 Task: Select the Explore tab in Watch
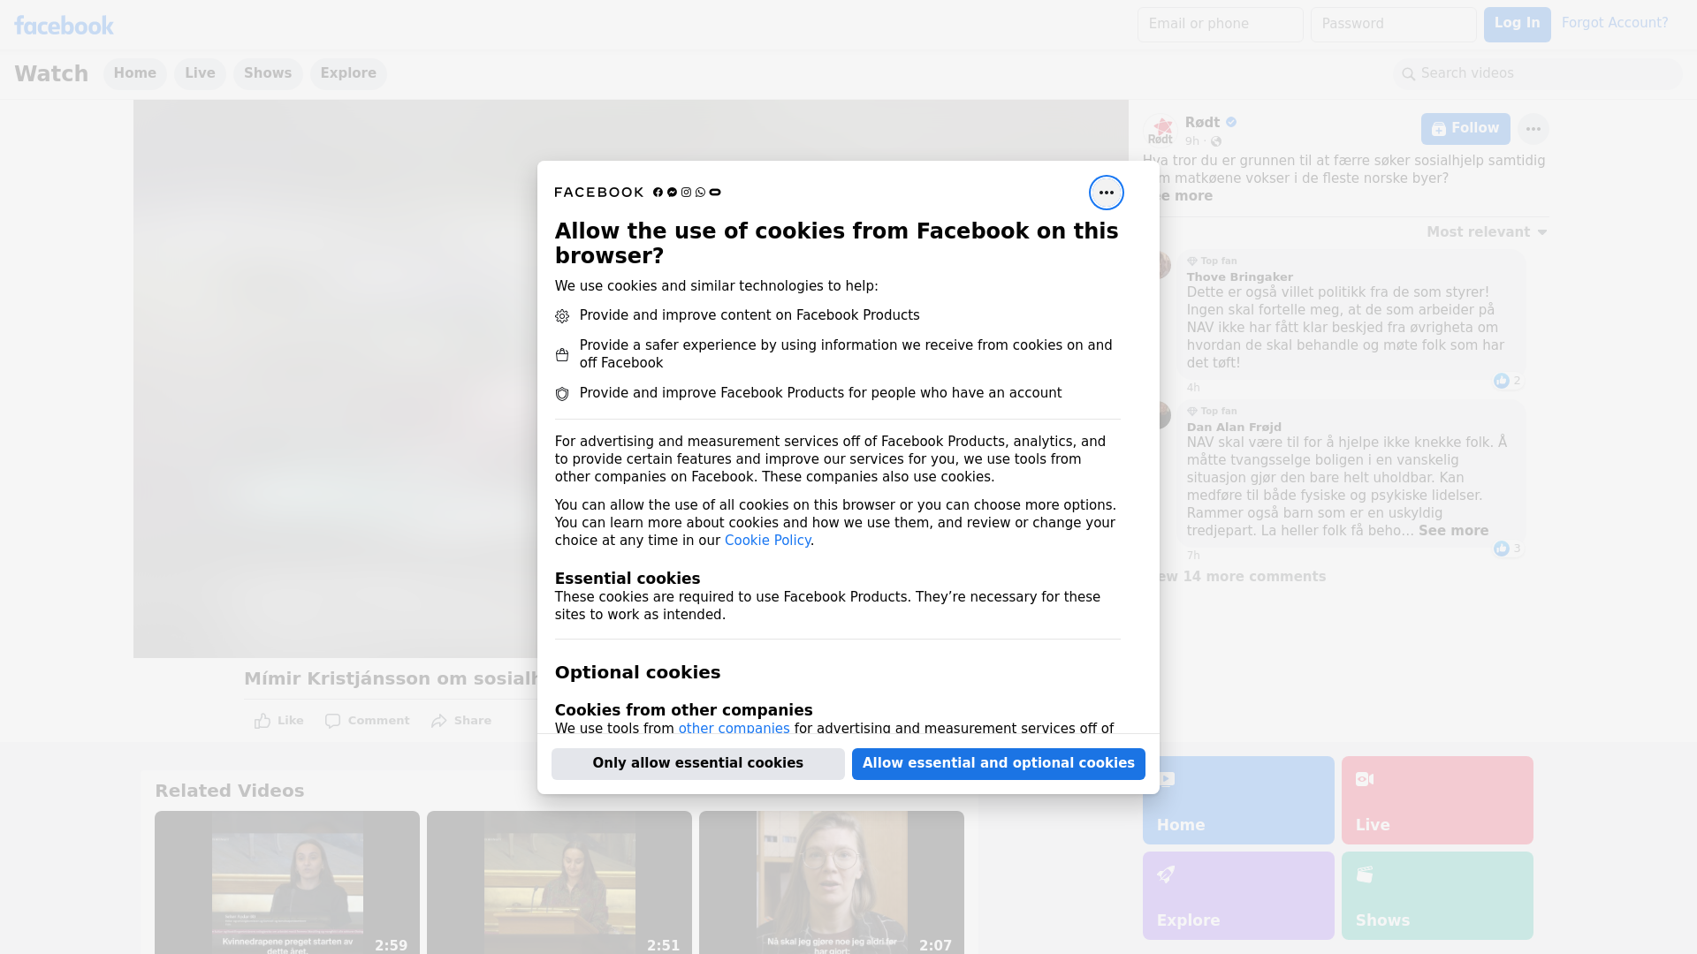(x=348, y=73)
